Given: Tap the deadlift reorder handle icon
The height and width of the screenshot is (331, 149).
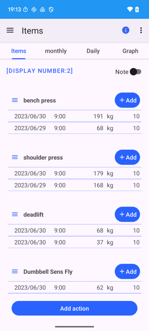Looking at the screenshot, I should 15,215.
